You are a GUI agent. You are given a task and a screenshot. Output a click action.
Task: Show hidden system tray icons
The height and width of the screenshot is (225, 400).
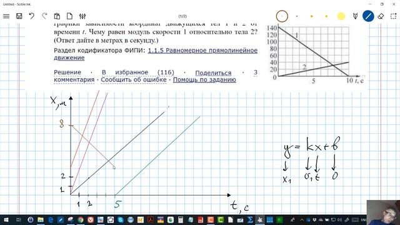302,219
